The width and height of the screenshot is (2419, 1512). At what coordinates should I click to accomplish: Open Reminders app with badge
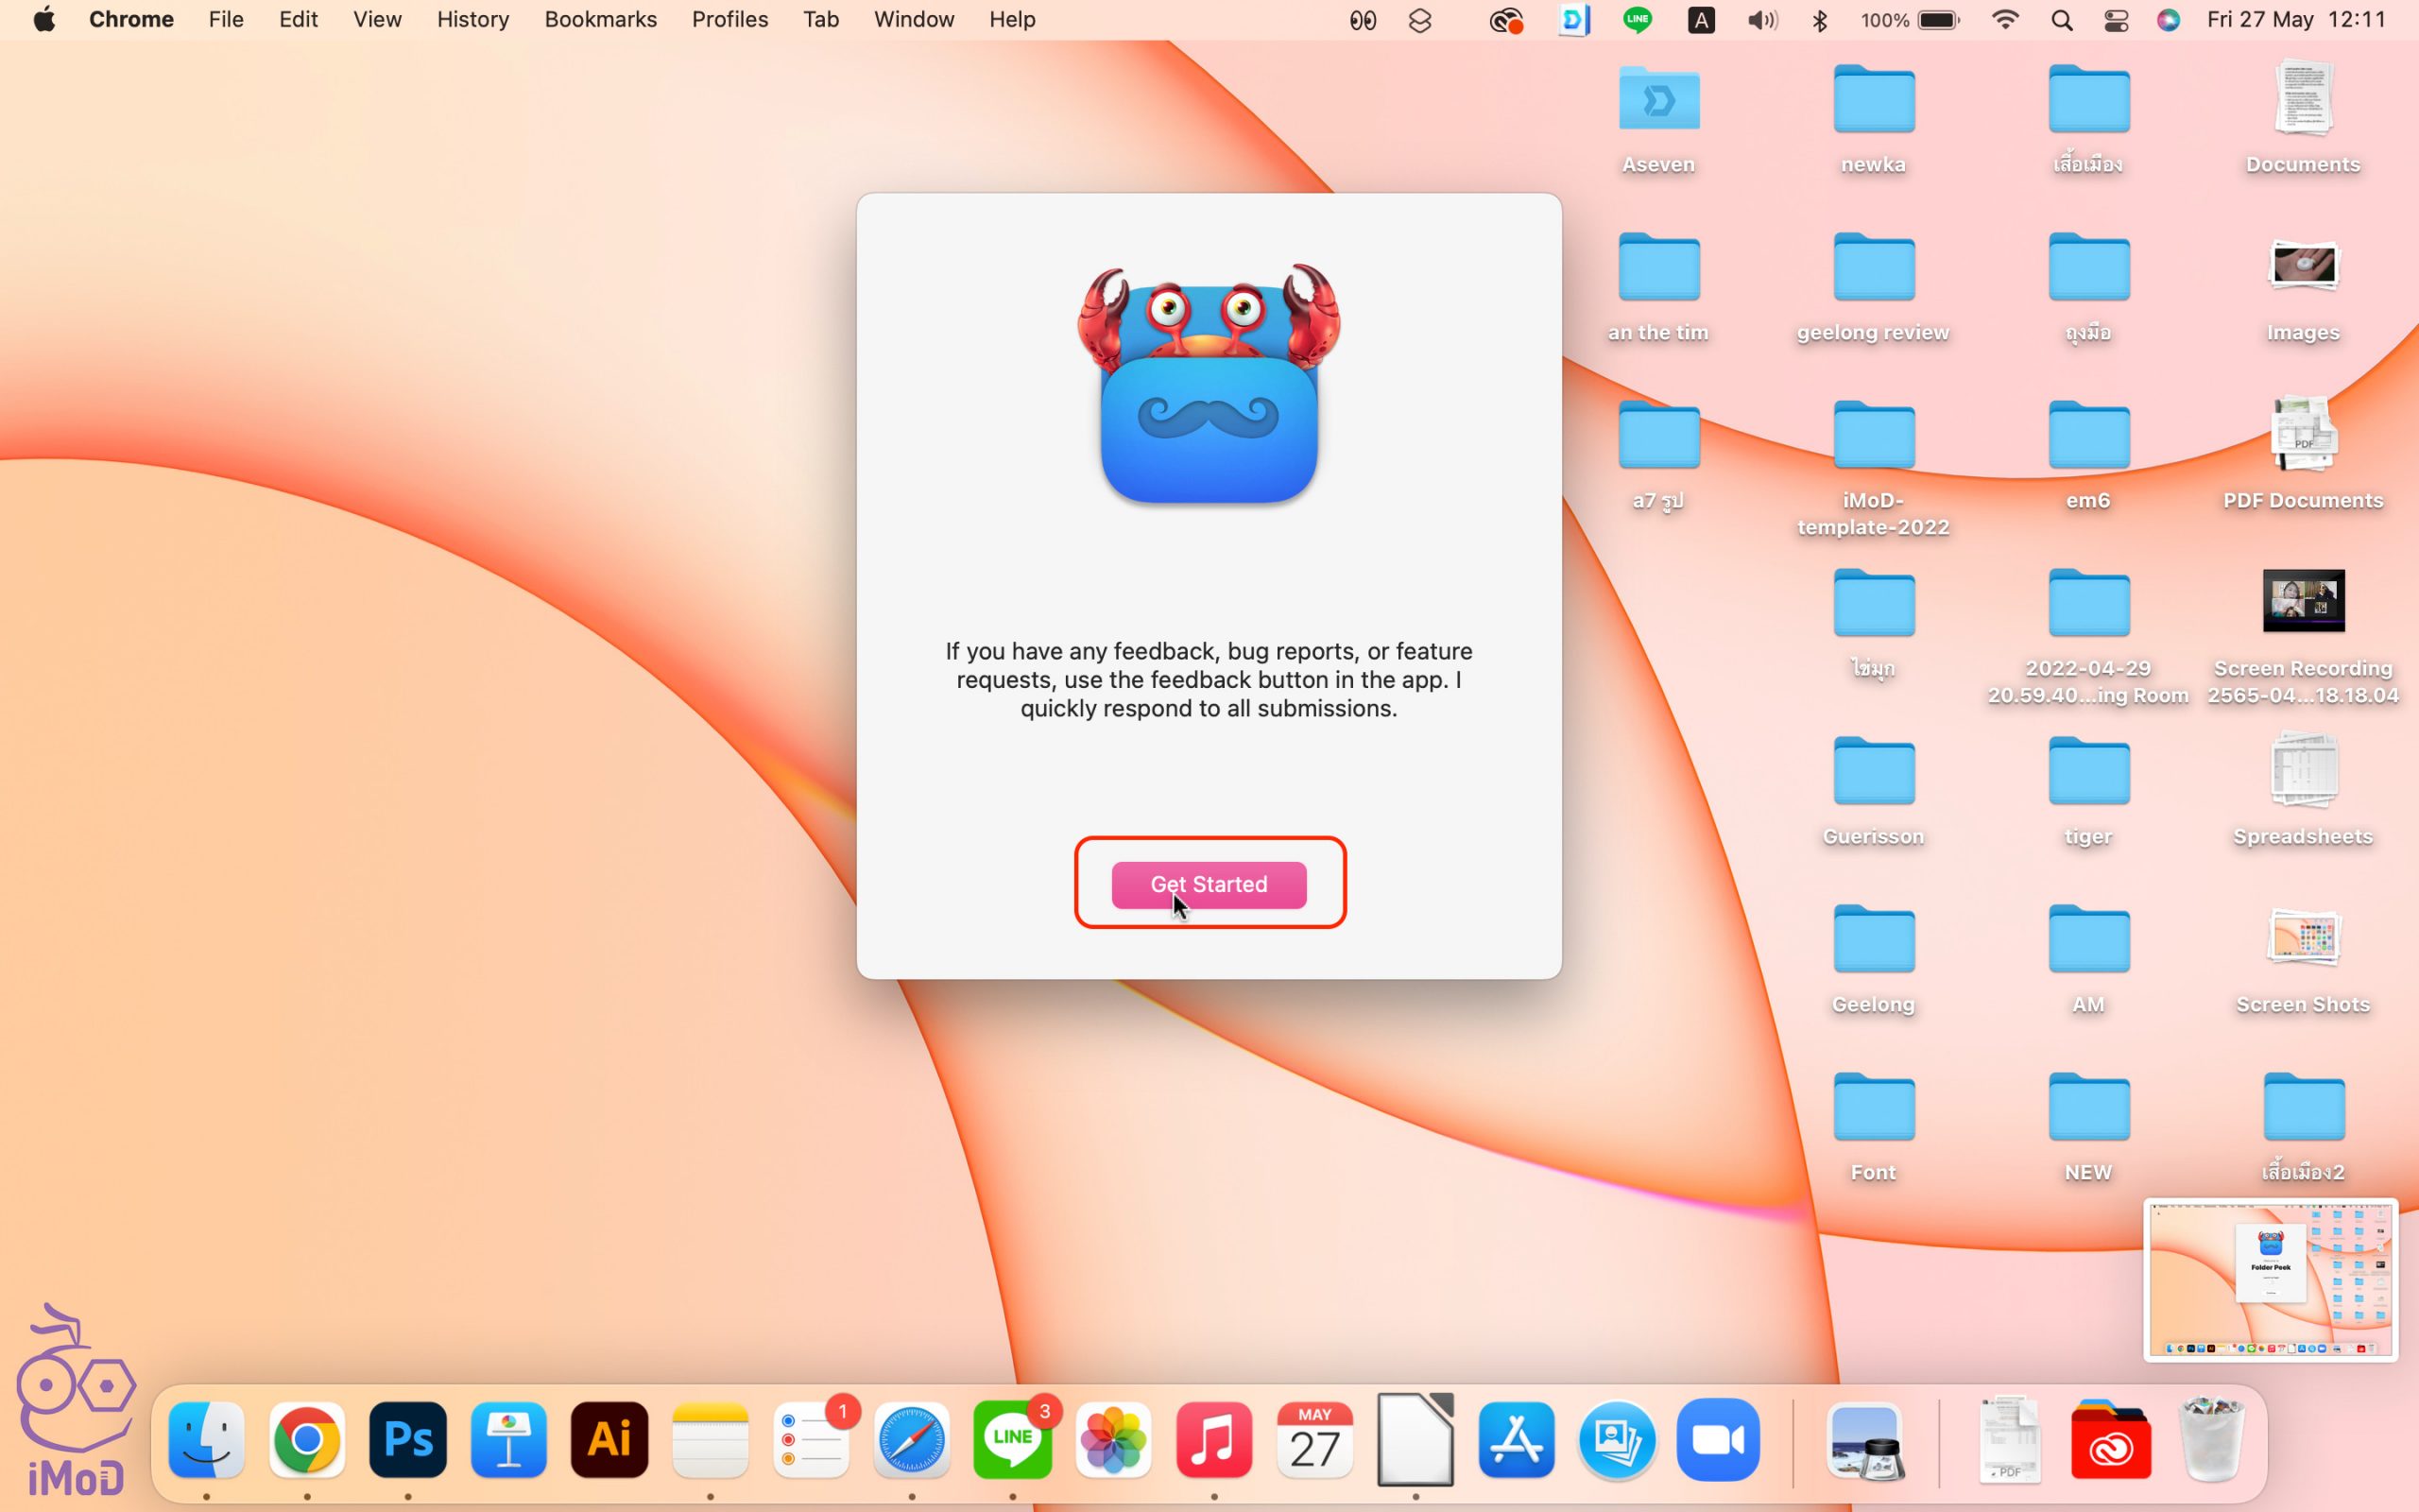tap(811, 1440)
